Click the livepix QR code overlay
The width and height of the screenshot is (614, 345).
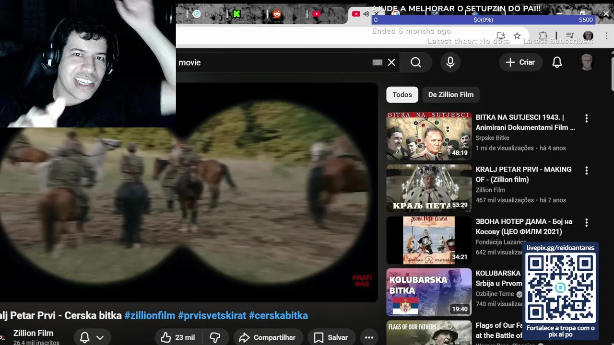(560, 287)
